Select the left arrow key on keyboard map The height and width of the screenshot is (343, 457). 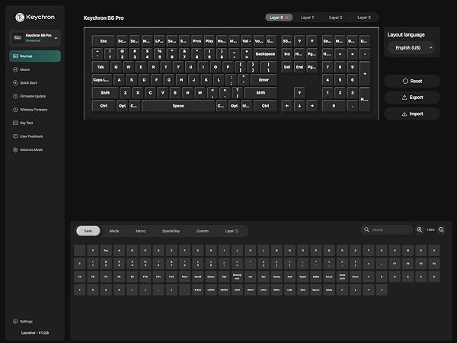pos(287,106)
